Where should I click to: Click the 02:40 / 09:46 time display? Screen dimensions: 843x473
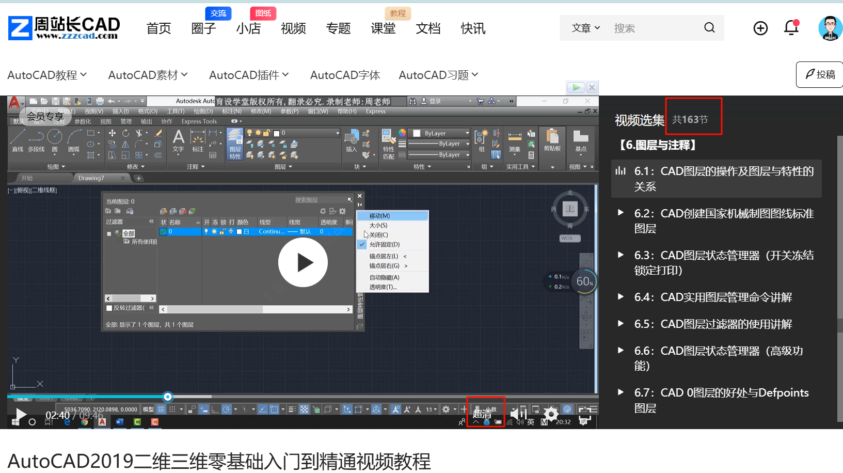(x=74, y=415)
